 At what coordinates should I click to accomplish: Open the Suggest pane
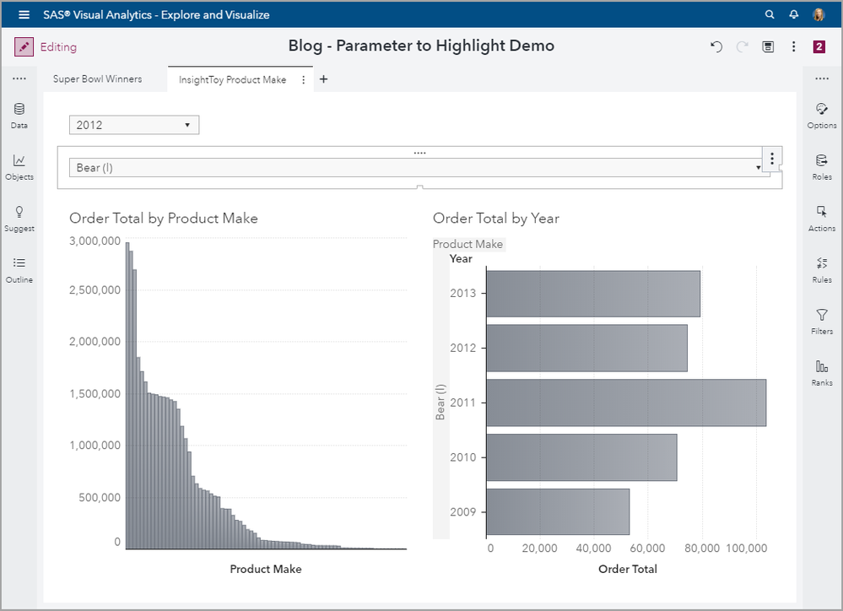[19, 219]
